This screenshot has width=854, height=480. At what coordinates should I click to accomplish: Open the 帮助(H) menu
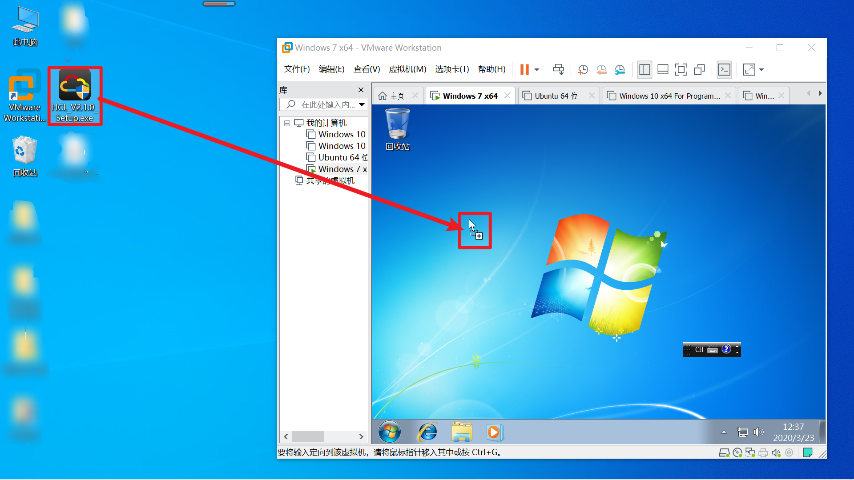(x=492, y=69)
